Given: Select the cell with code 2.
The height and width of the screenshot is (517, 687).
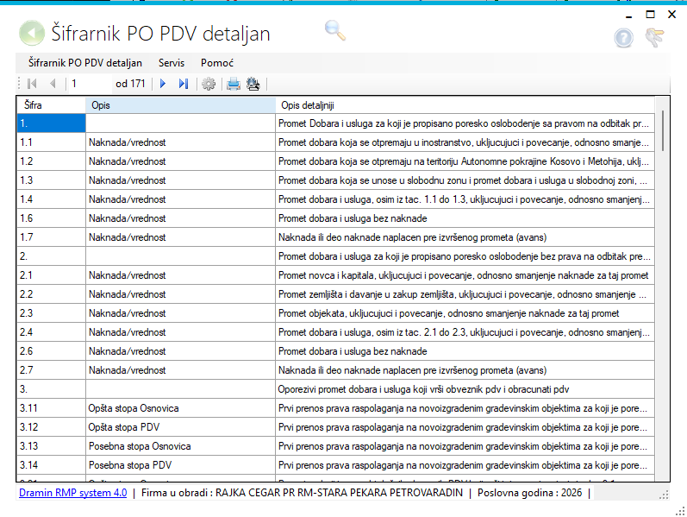Looking at the screenshot, I should click(x=51, y=256).
